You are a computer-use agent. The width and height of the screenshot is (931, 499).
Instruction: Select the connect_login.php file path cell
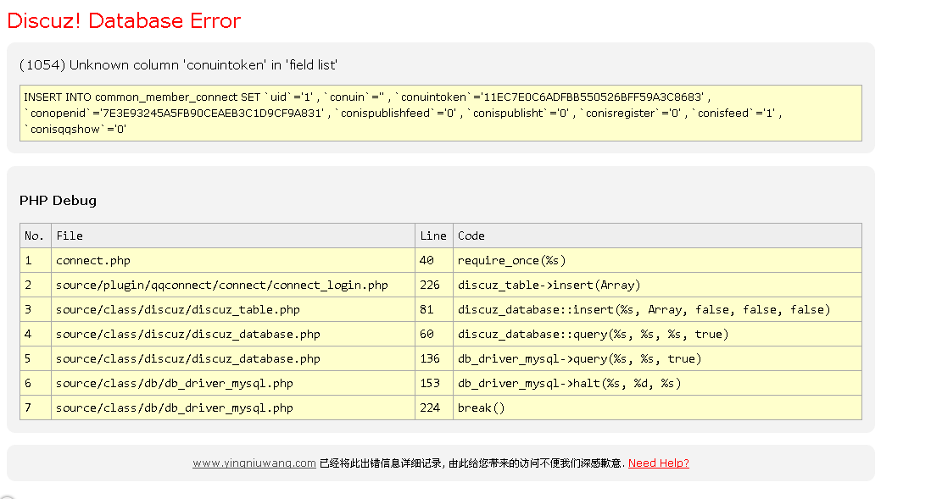221,285
